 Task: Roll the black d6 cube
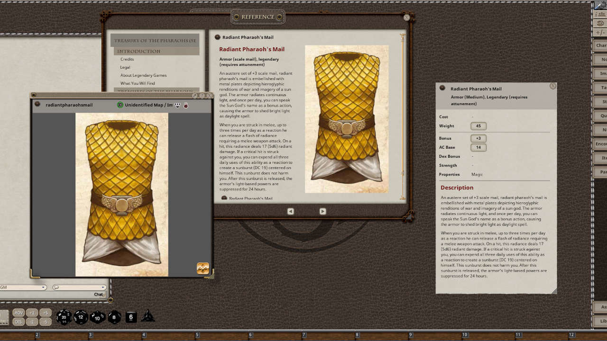[130, 317]
